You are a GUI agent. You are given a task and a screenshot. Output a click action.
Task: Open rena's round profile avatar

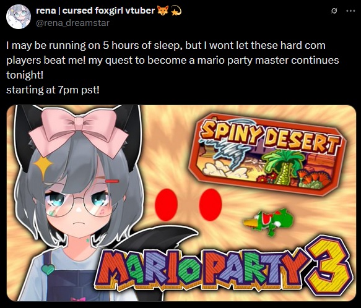coord(19,17)
